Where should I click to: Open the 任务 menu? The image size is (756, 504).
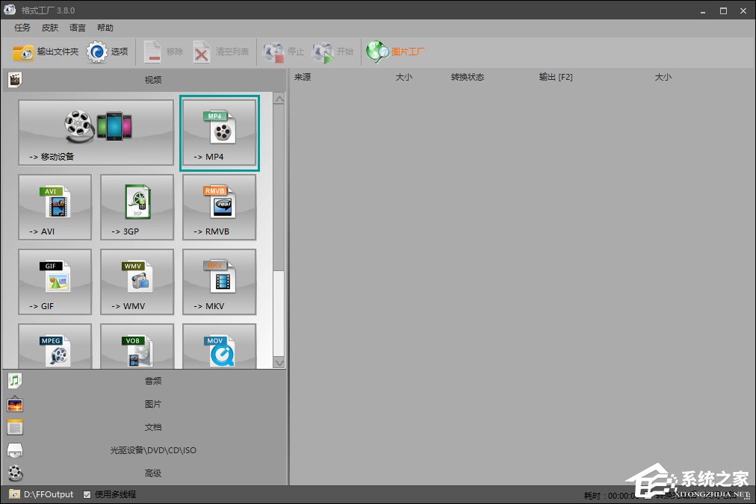pos(22,28)
